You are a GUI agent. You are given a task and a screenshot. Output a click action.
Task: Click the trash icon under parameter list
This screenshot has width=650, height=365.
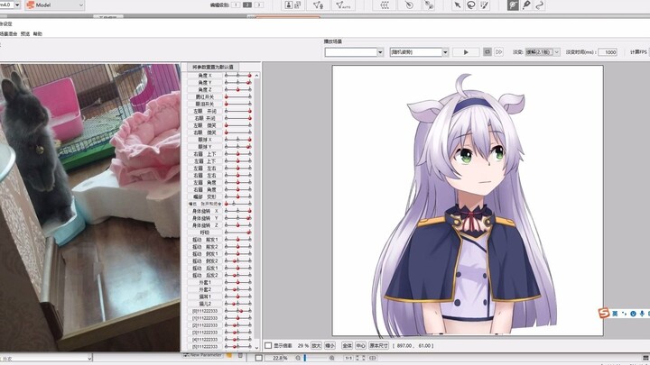click(240, 355)
